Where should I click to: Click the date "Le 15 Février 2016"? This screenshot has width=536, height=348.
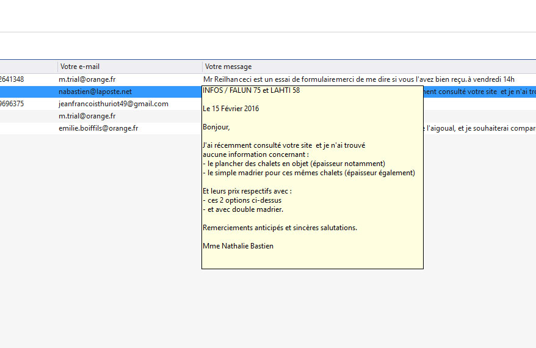point(231,109)
